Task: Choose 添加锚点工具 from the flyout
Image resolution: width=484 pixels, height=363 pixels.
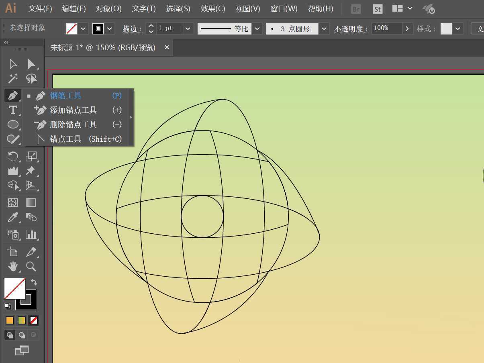Action: 73,110
